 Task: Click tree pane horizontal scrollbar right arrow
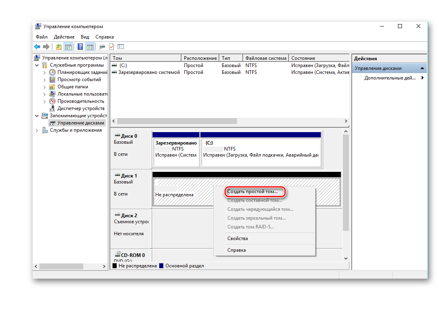[104, 267]
